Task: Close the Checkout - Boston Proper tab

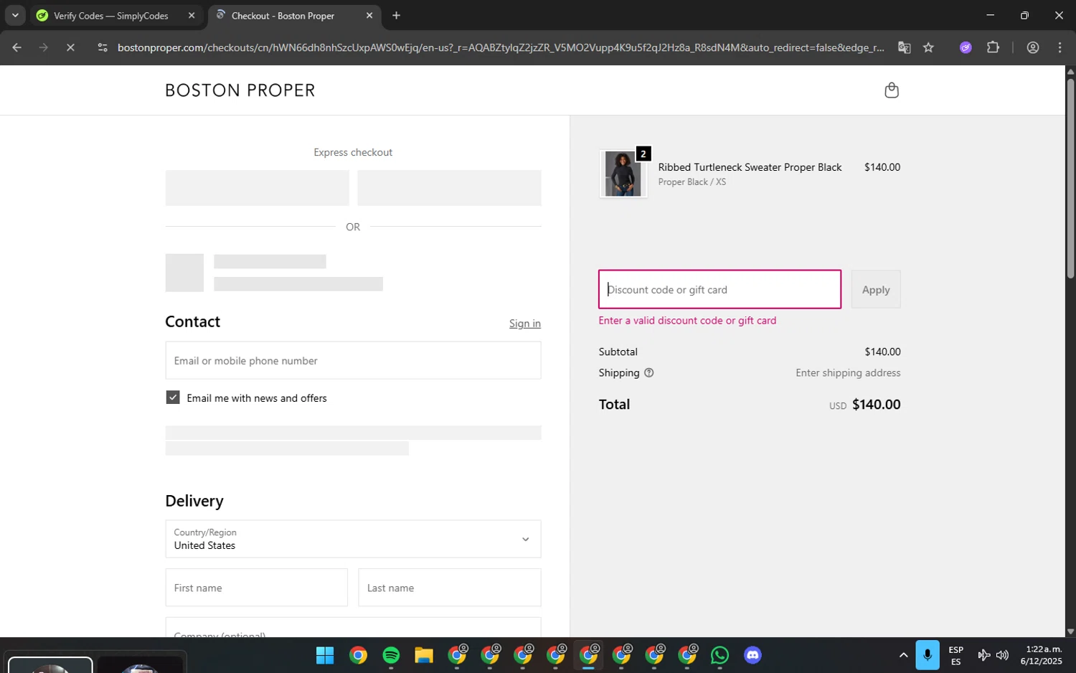Action: click(369, 15)
